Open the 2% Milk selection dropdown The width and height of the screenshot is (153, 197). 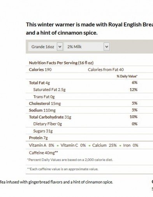(x=87, y=47)
